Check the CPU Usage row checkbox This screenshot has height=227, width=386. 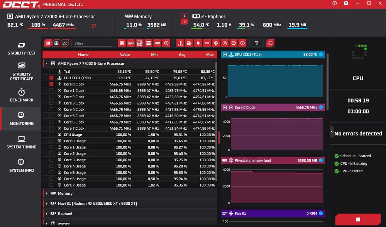pyautogui.click(x=51, y=135)
